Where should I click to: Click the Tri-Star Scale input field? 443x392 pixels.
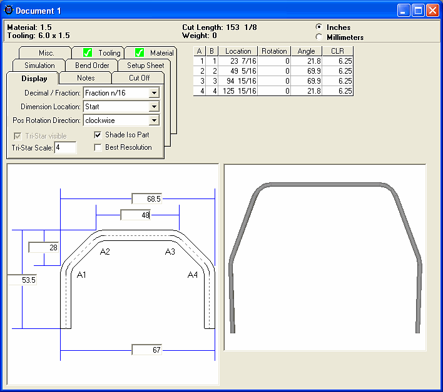pyautogui.click(x=65, y=148)
